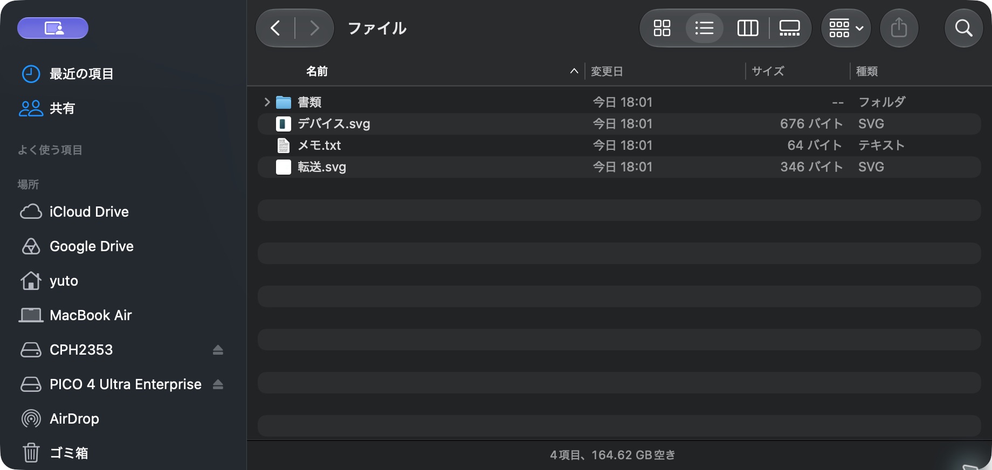Select the file name 転送.svg
This screenshot has width=992, height=470.
[x=322, y=167]
